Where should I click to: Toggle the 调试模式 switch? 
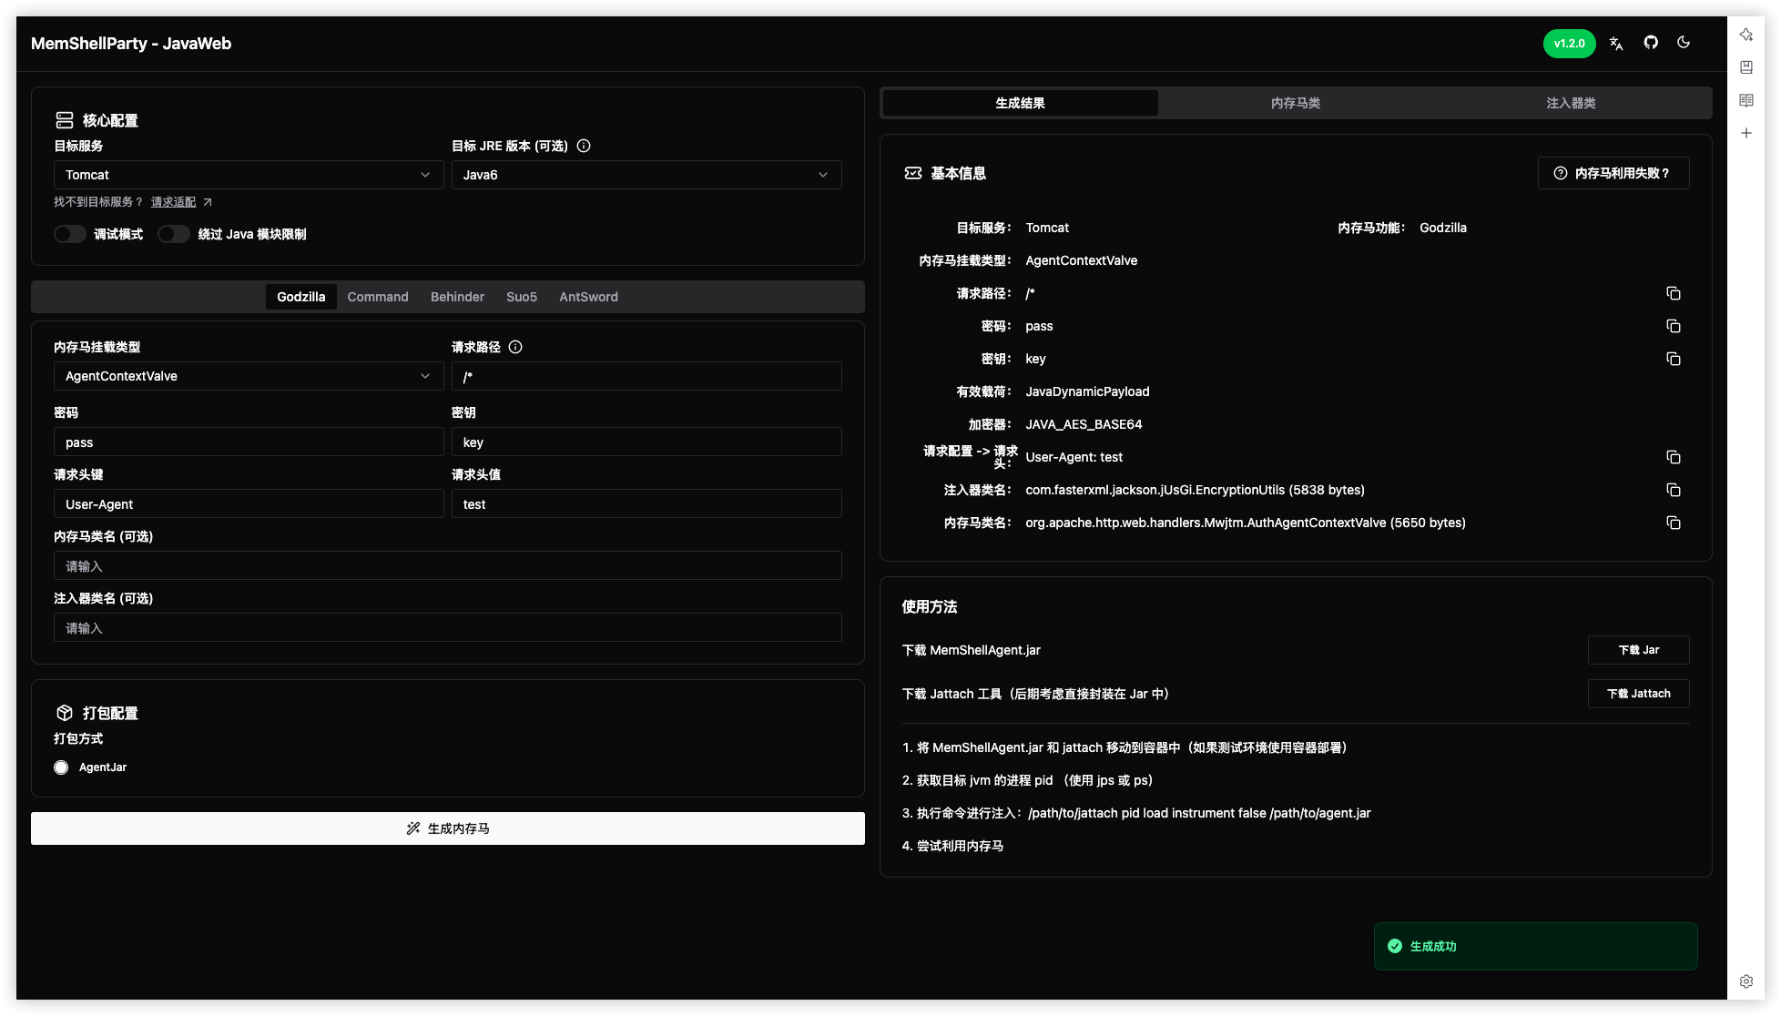(x=70, y=234)
